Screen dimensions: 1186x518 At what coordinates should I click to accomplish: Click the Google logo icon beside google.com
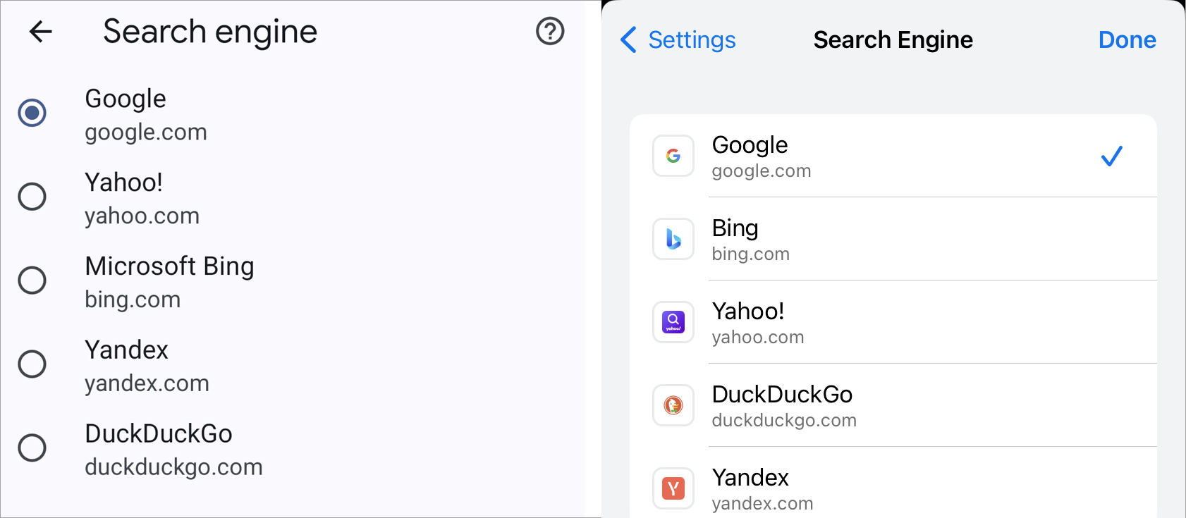tap(673, 156)
